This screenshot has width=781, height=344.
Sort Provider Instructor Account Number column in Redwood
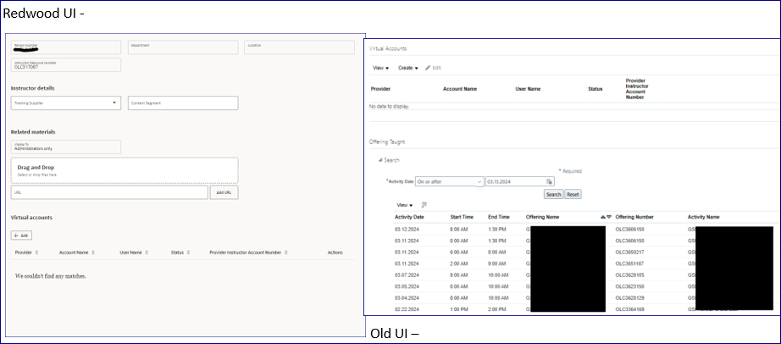pyautogui.click(x=286, y=252)
